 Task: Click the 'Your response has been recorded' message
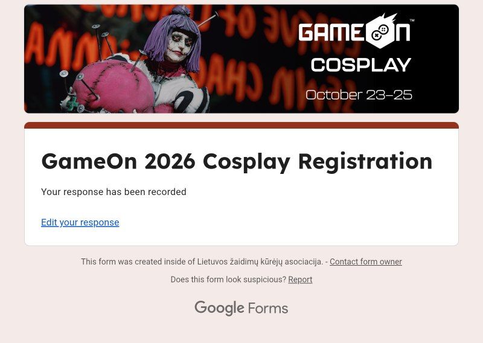[114, 191]
